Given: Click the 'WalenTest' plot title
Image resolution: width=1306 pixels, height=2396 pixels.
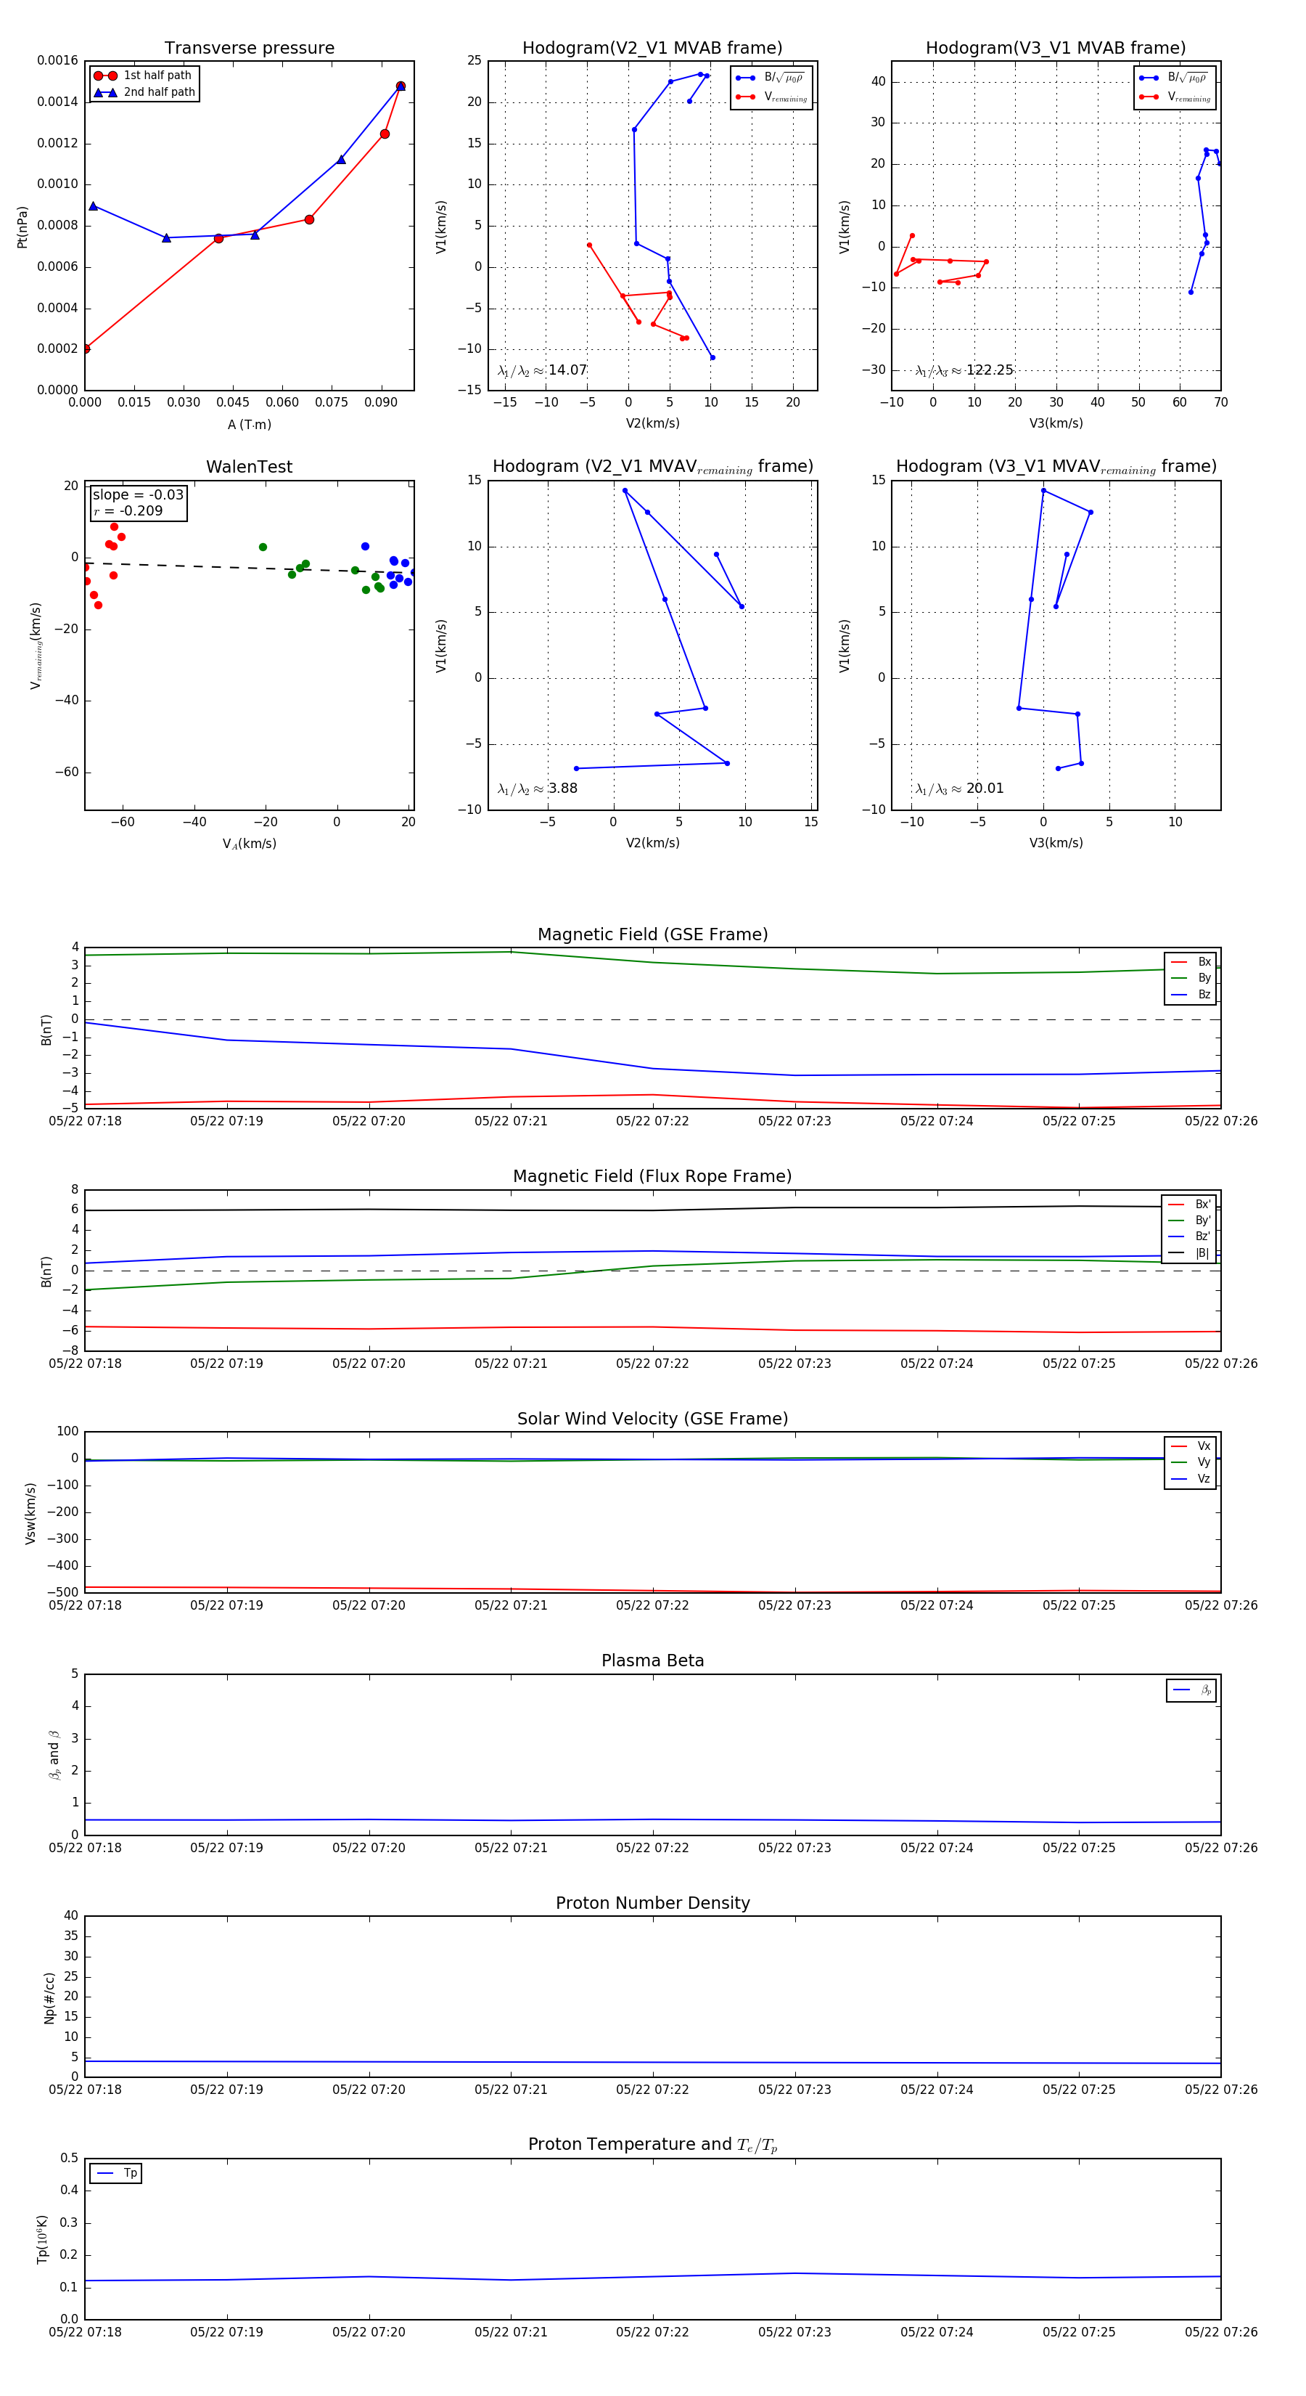Looking at the screenshot, I should pyautogui.click(x=249, y=467).
